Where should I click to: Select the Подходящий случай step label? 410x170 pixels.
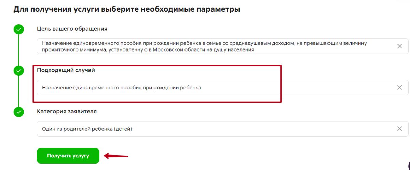(x=66, y=70)
